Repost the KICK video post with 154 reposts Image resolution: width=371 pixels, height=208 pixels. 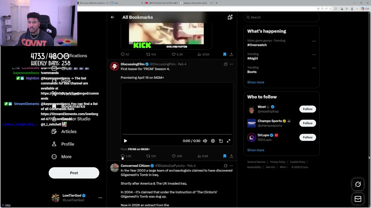tap(151, 54)
